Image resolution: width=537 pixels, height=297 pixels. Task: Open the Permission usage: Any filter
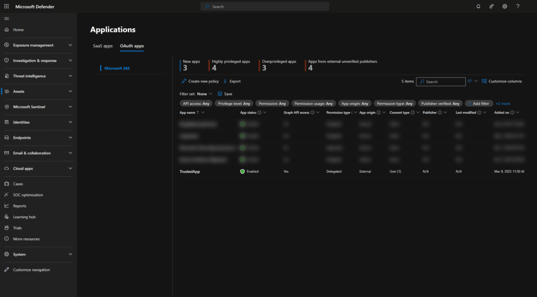(314, 103)
